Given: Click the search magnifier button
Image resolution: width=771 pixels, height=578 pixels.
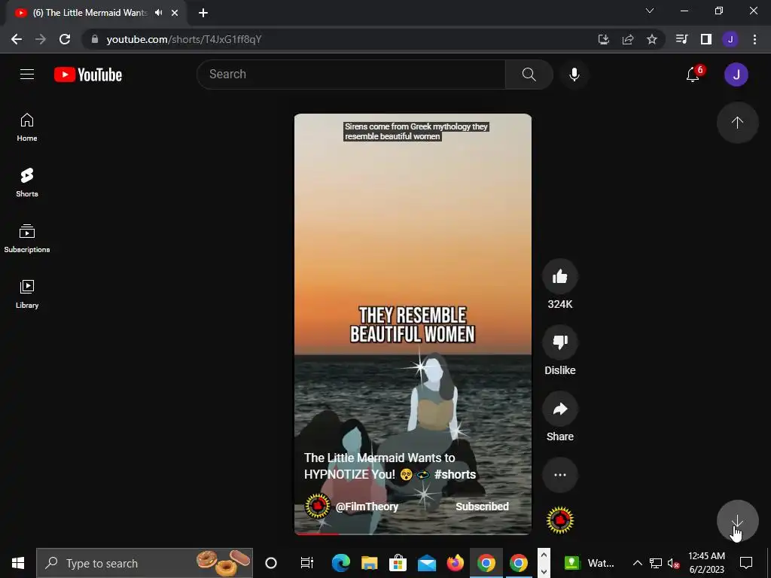Looking at the screenshot, I should 529,75.
